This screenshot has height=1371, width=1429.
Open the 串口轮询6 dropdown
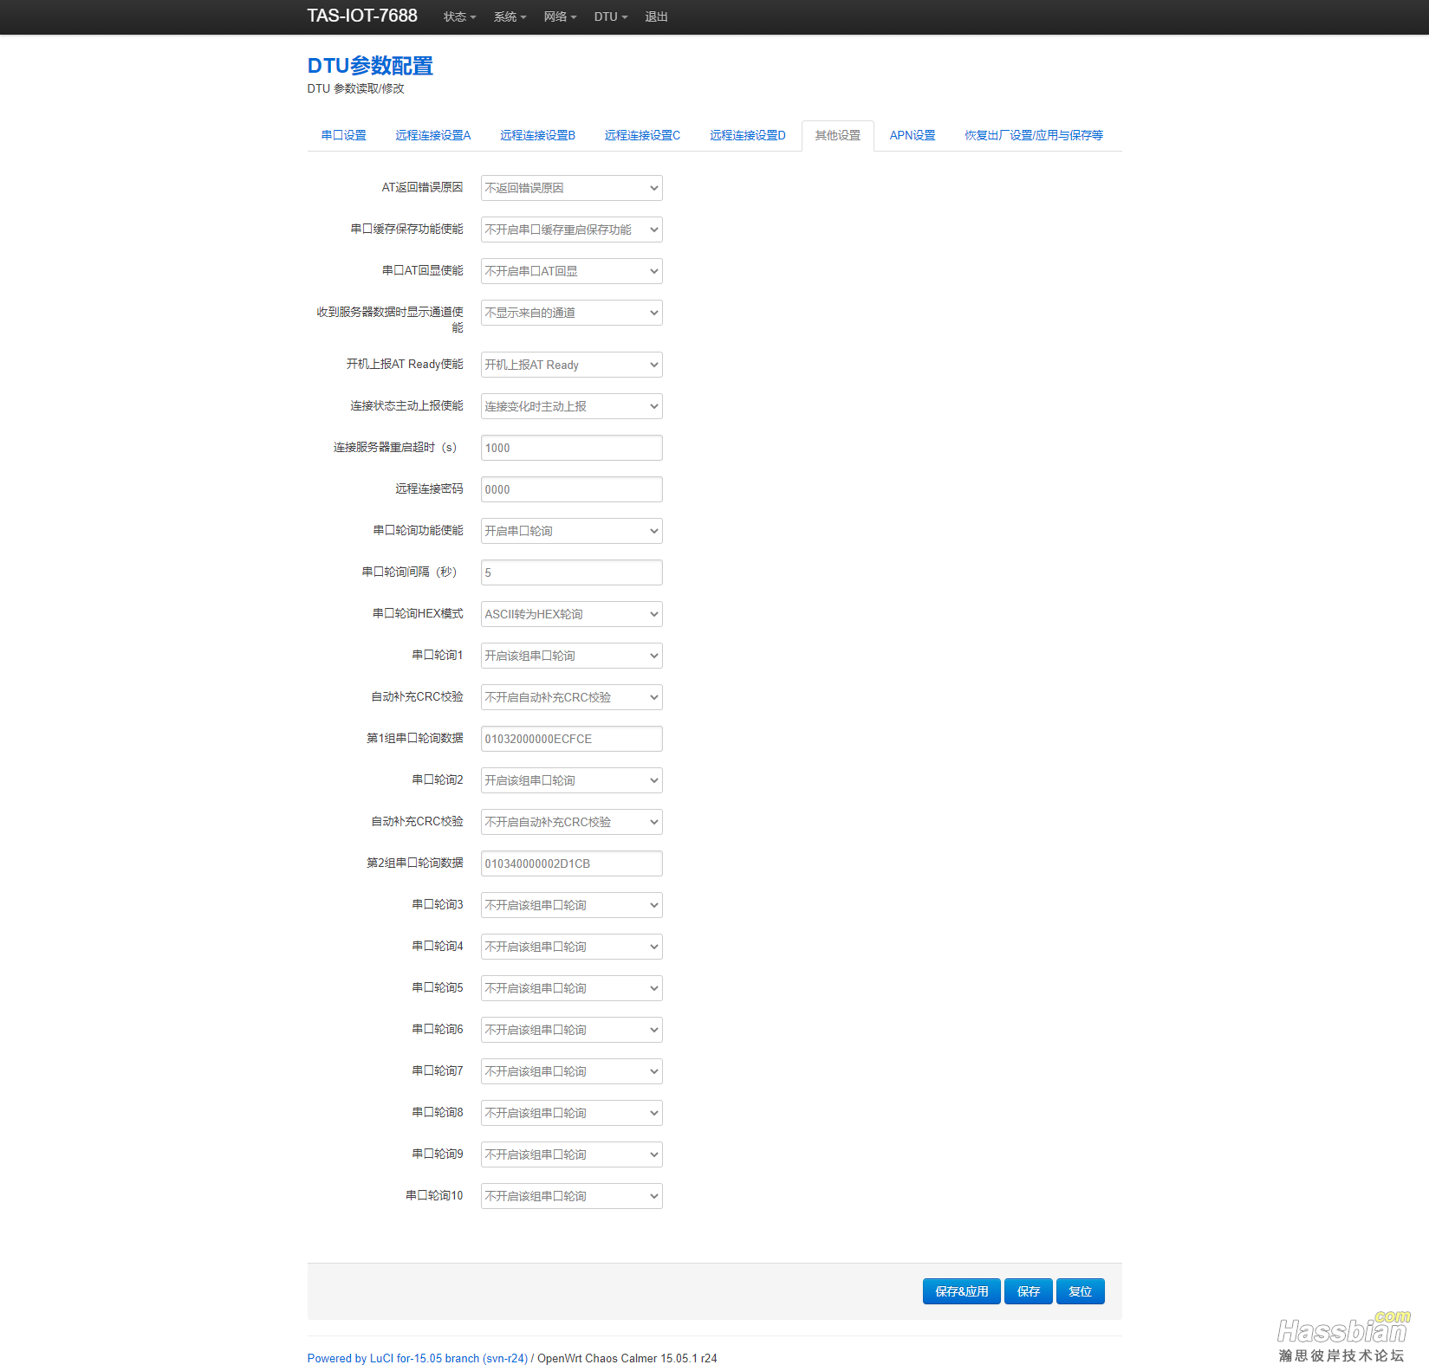click(x=572, y=1030)
